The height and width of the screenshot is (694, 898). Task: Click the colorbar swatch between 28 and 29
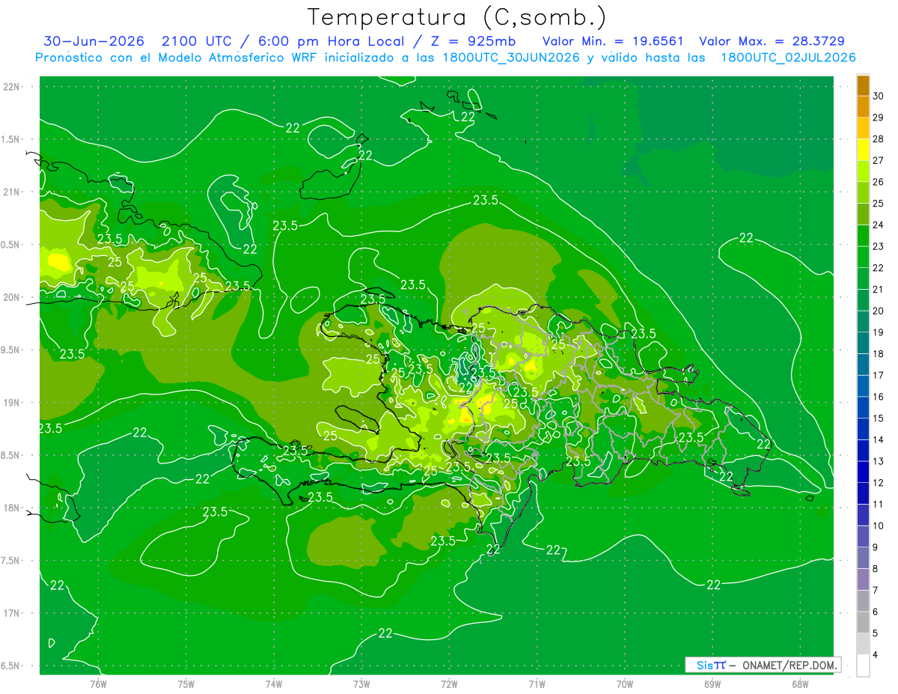click(x=863, y=128)
